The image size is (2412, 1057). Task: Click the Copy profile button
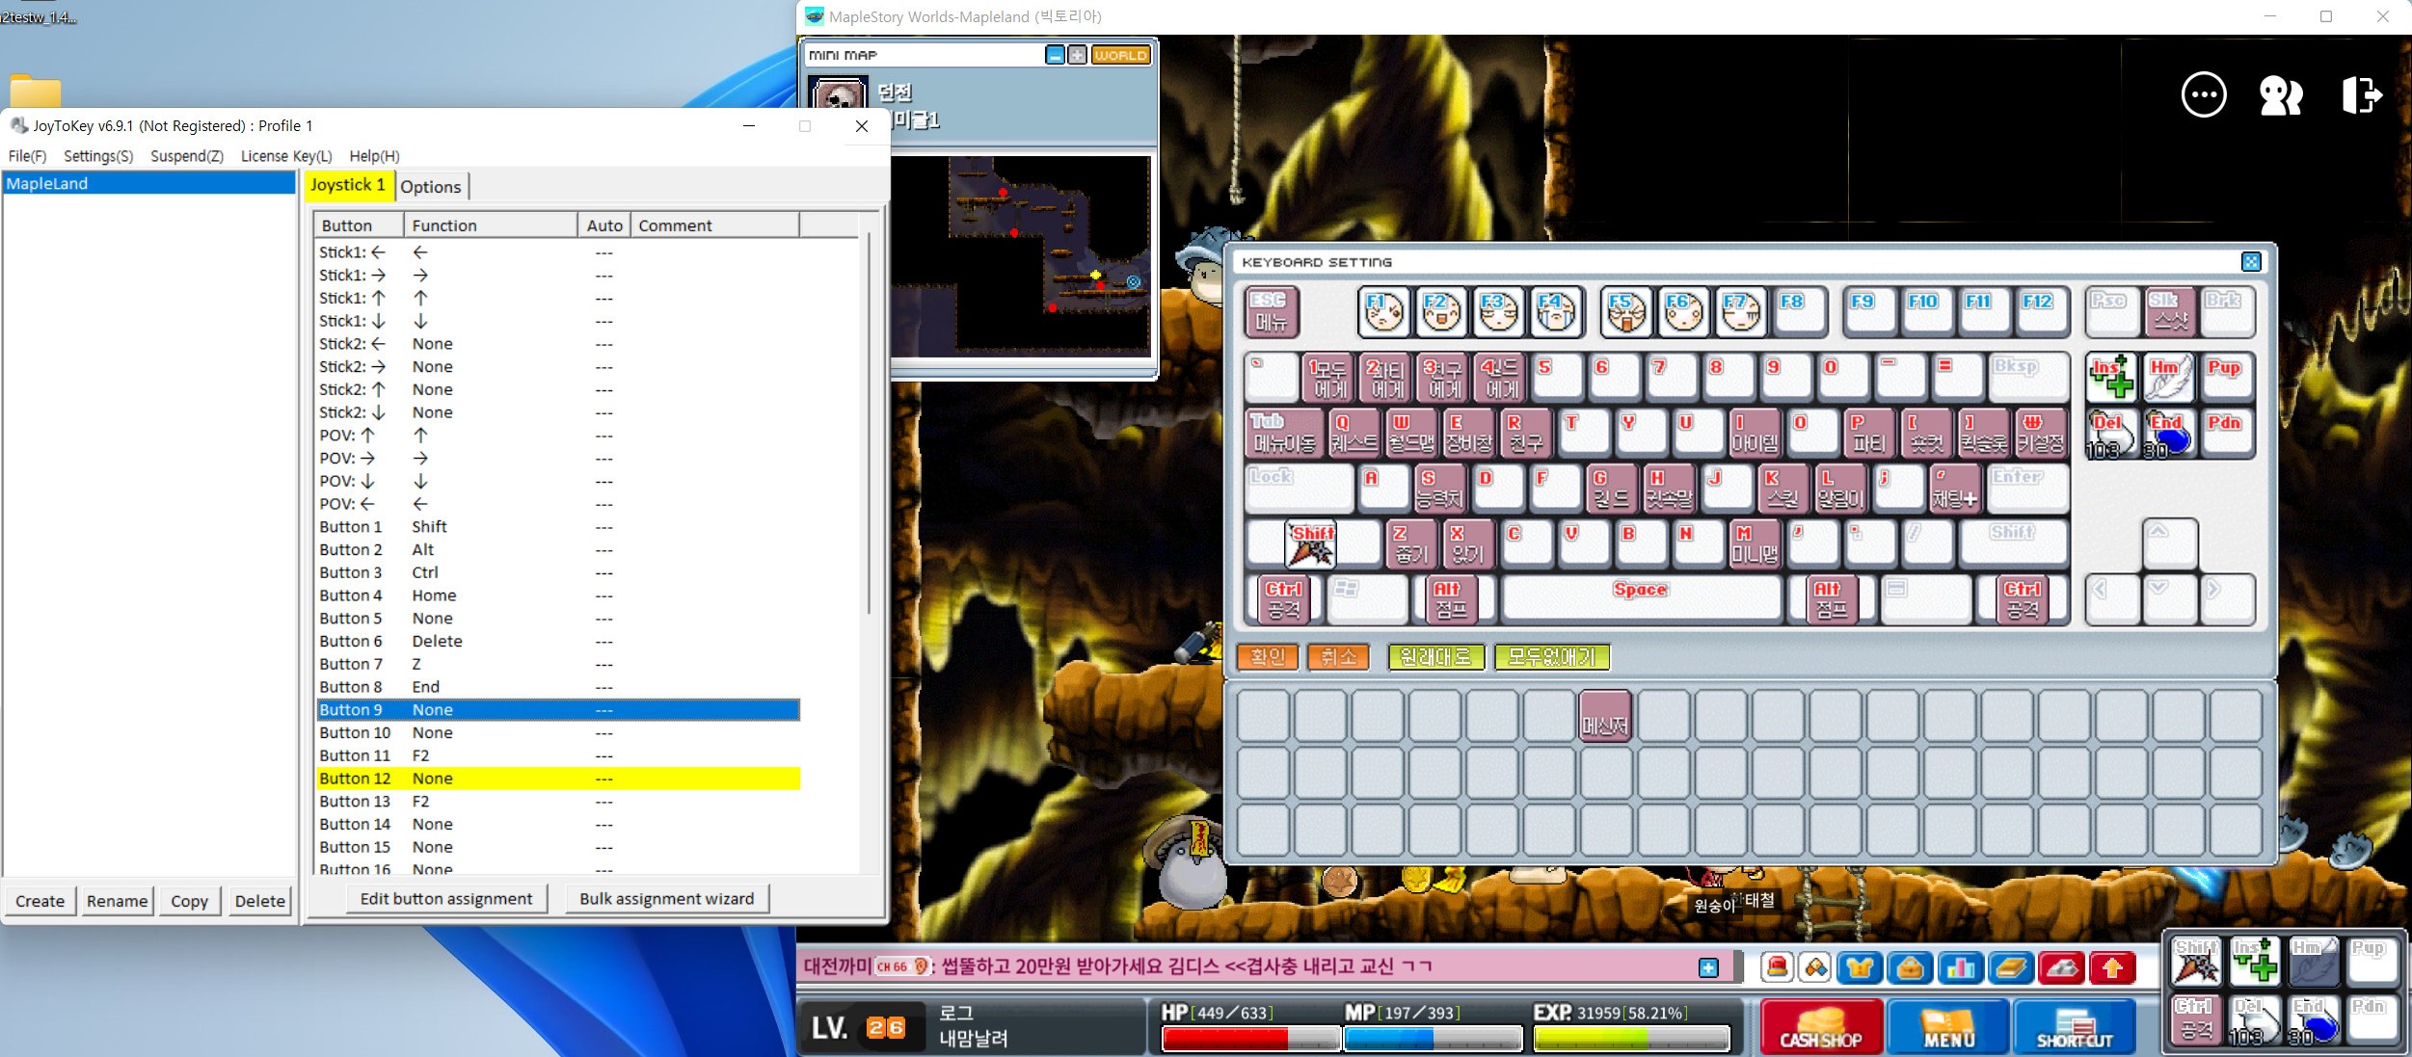point(189,901)
